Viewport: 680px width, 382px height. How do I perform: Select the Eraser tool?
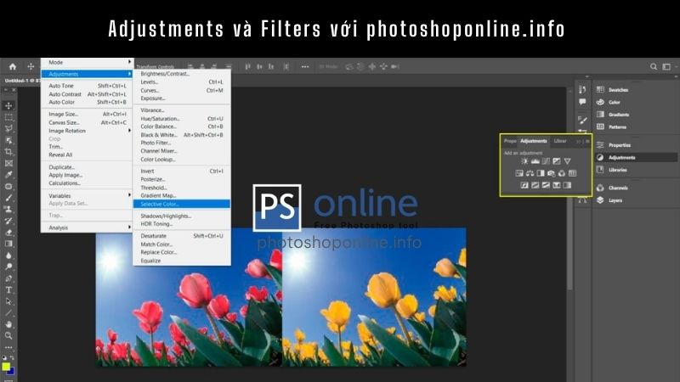point(8,232)
